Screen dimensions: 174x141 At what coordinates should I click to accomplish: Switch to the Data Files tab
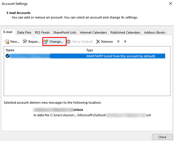coord(24,33)
